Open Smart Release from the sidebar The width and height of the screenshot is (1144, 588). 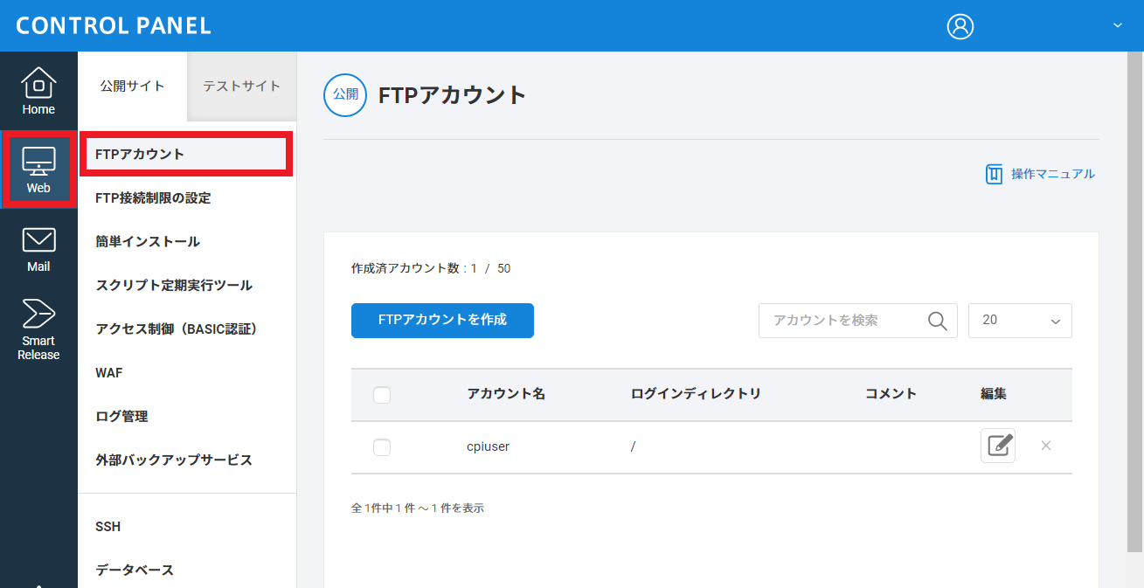pos(38,329)
